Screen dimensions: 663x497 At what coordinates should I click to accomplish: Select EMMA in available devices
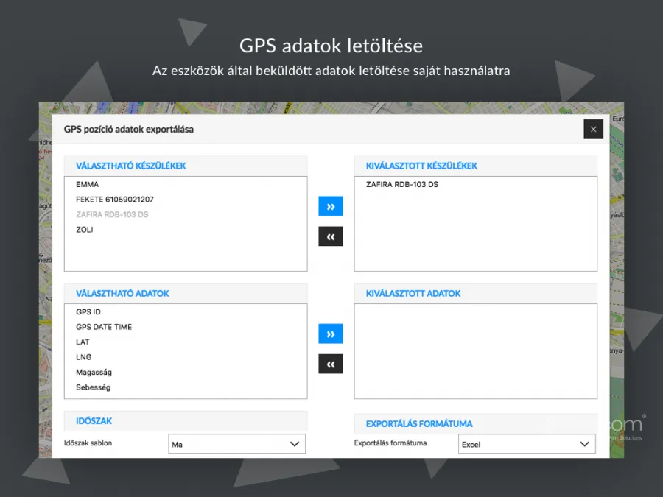point(186,184)
